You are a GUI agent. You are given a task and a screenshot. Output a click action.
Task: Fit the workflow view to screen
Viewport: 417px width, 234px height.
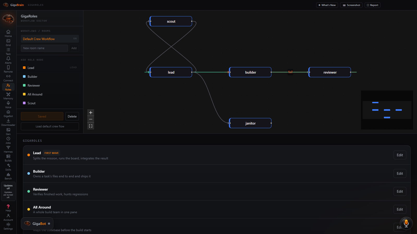point(91,126)
